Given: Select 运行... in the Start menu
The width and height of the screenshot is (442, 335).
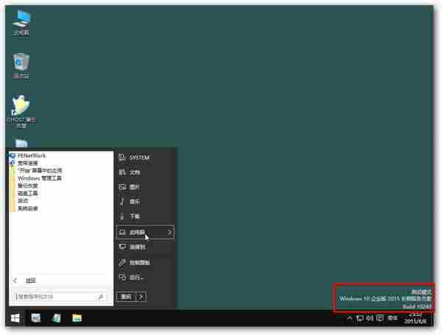Looking at the screenshot, I should 136,278.
